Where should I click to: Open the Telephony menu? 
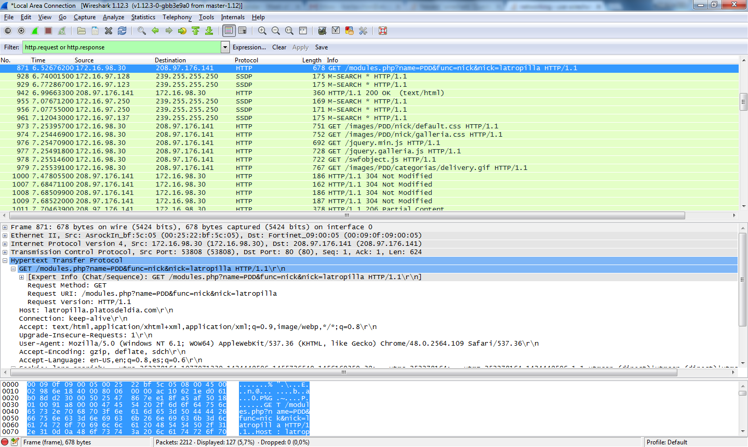[x=177, y=17]
